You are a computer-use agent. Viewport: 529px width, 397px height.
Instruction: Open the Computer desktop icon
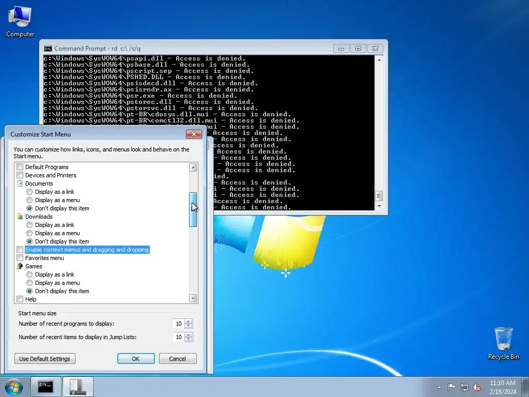(x=20, y=22)
